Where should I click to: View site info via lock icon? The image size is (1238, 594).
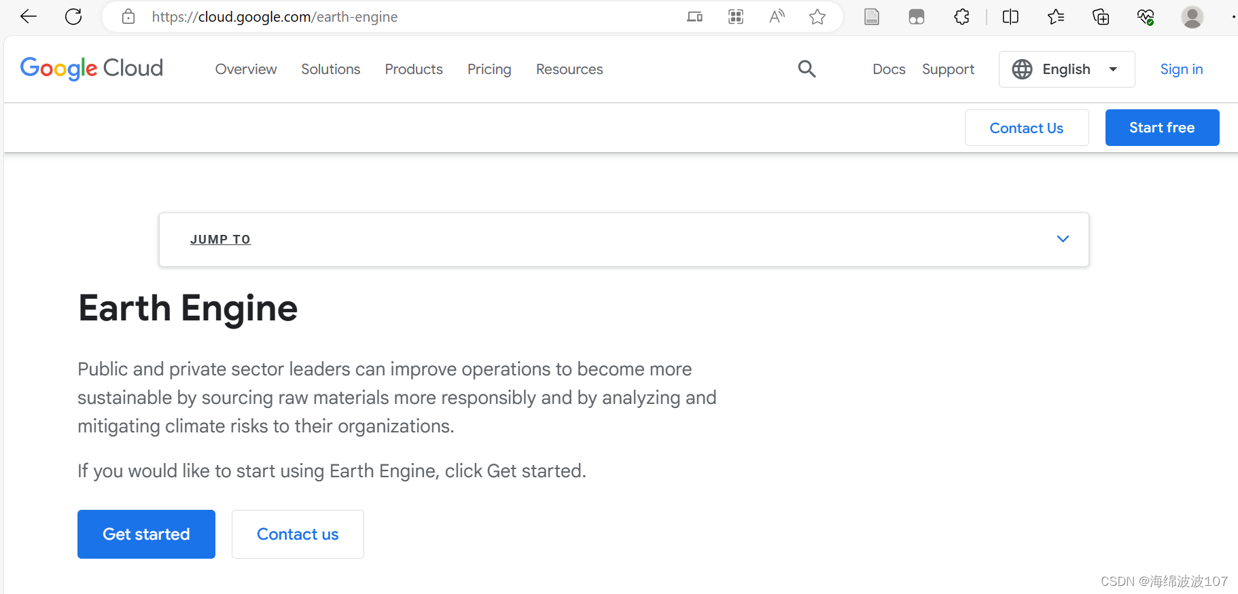point(128,16)
